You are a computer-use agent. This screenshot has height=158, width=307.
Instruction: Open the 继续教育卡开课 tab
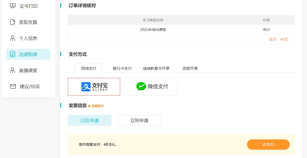156,68
